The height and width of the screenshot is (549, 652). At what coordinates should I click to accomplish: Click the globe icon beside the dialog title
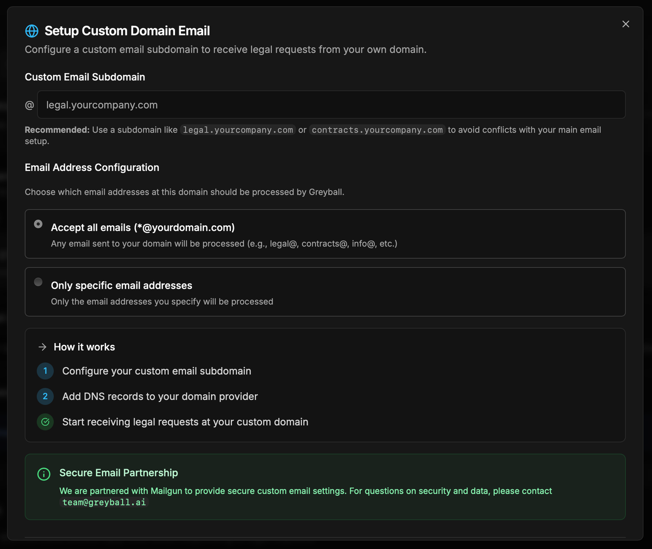click(32, 31)
